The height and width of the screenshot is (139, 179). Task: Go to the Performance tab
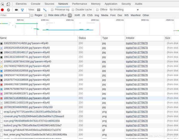[79, 4]
